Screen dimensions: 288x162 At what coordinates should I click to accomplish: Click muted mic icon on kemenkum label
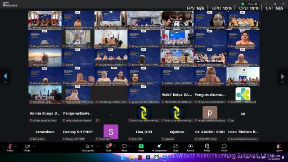point(31,139)
